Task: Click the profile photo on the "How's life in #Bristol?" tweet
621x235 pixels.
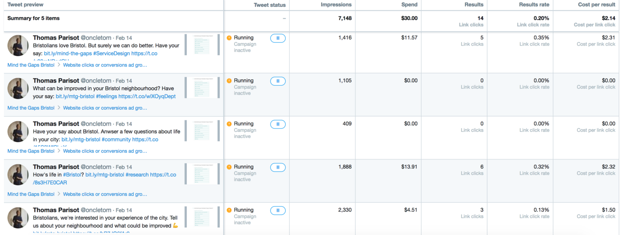Action: (x=18, y=175)
